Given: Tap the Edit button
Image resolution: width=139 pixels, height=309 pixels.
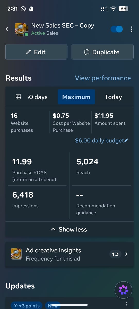Looking at the screenshot, I should (36, 52).
